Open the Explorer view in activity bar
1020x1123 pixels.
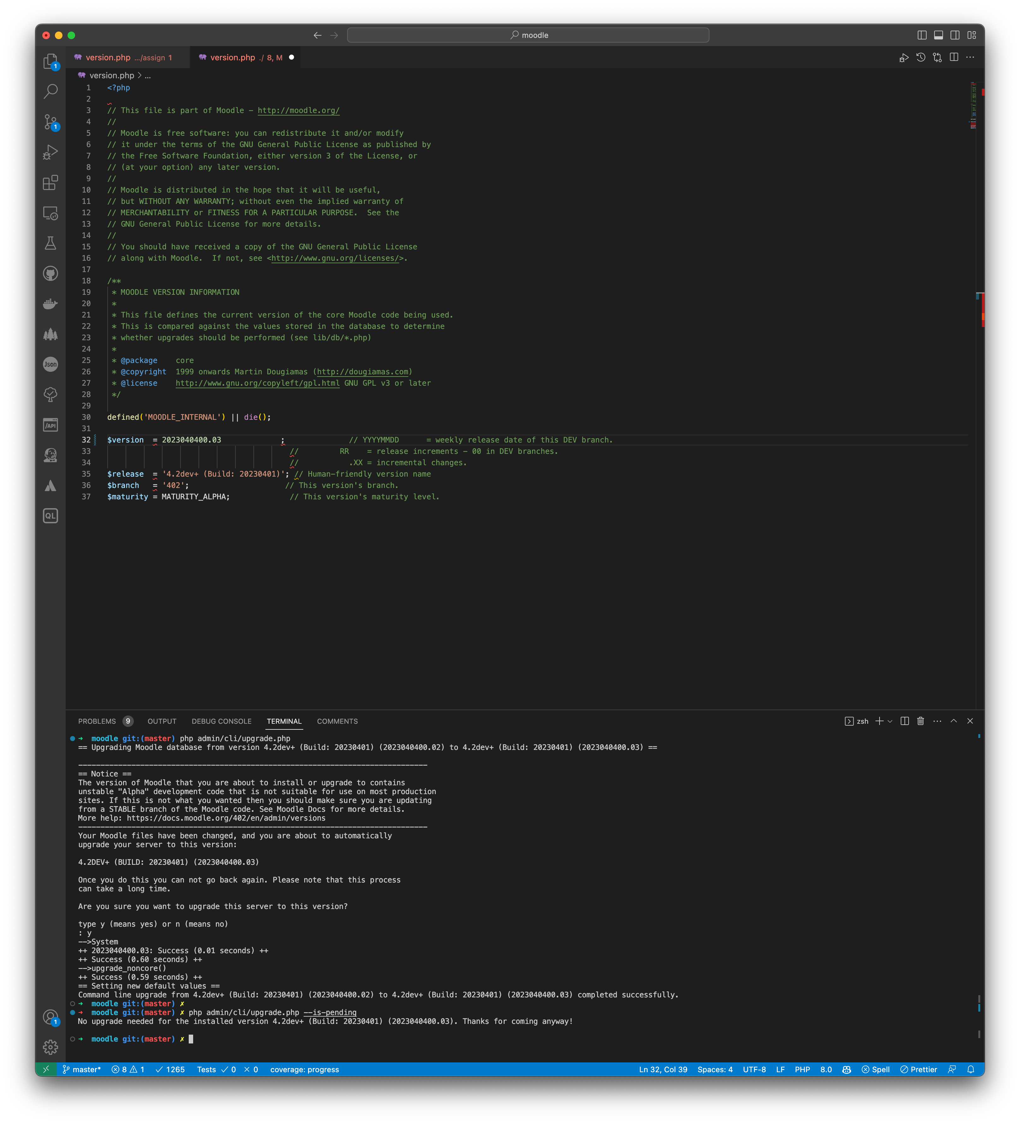(51, 61)
